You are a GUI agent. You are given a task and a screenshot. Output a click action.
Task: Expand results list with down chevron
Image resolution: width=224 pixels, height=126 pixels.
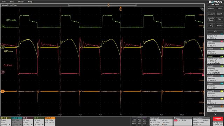pos(215,114)
